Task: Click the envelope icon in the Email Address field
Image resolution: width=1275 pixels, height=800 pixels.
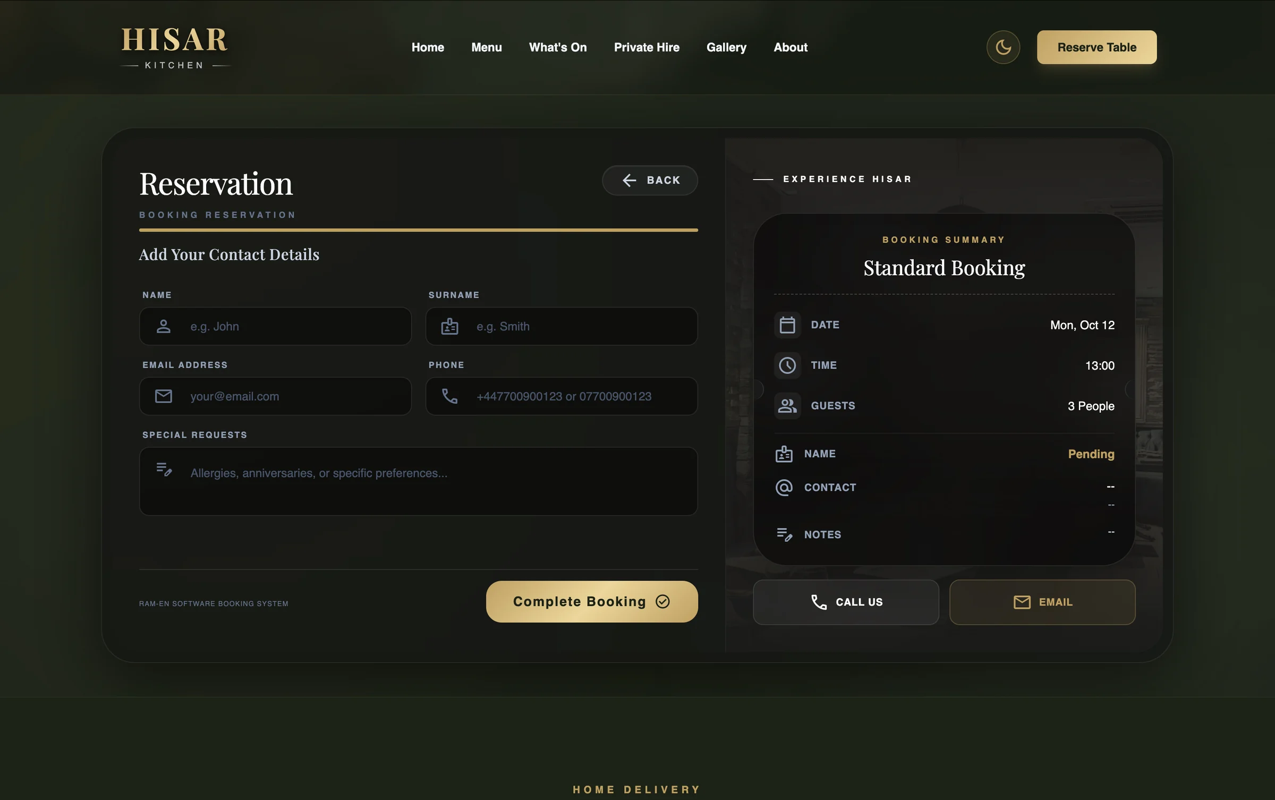Action: (164, 396)
